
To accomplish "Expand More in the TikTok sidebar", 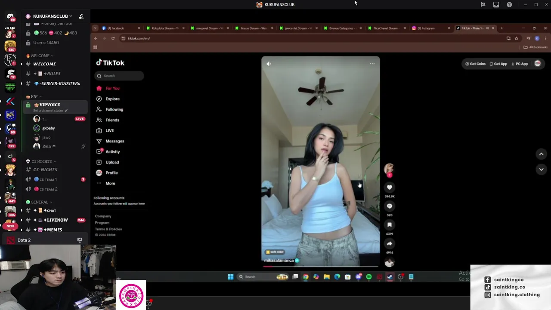I will [x=106, y=183].
